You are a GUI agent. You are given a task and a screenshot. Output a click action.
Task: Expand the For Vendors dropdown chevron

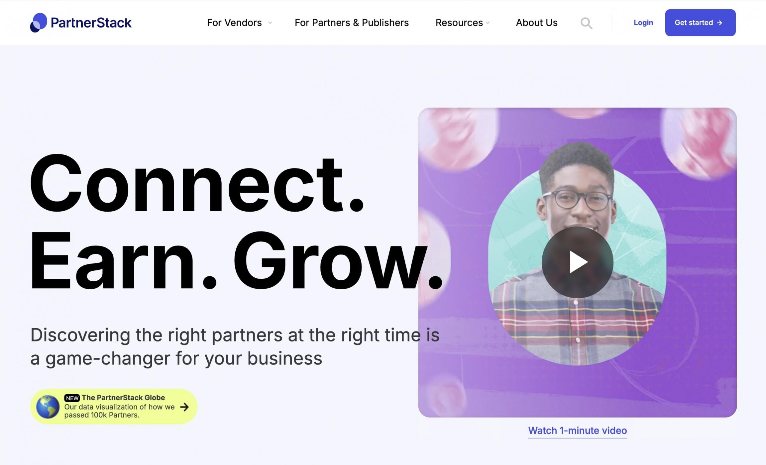point(270,23)
